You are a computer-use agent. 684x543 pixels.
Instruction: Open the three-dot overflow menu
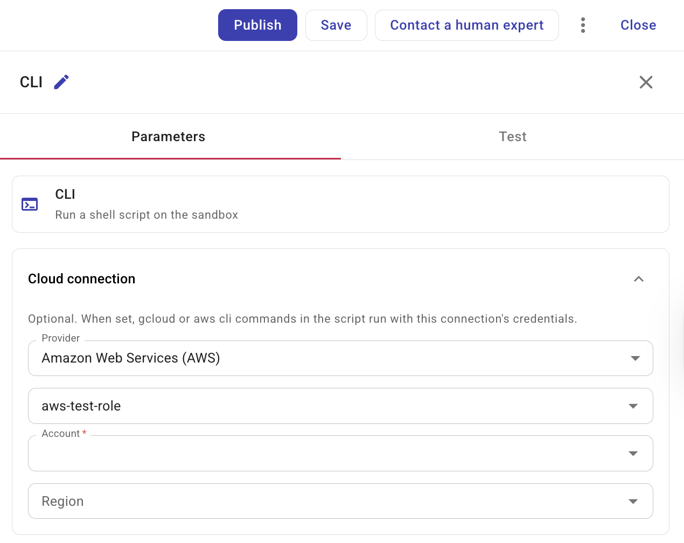583,25
